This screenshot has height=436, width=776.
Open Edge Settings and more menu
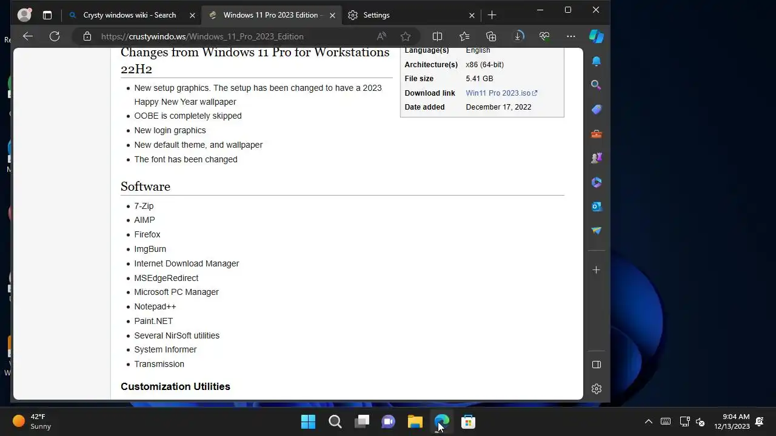pos(571,36)
